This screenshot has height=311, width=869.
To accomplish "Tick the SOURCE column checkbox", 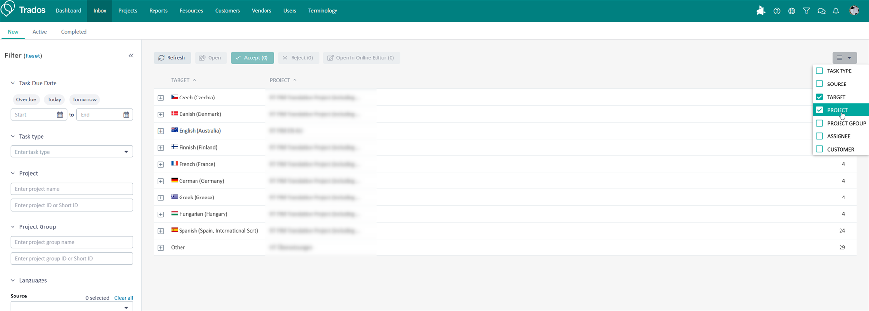I will click(819, 84).
